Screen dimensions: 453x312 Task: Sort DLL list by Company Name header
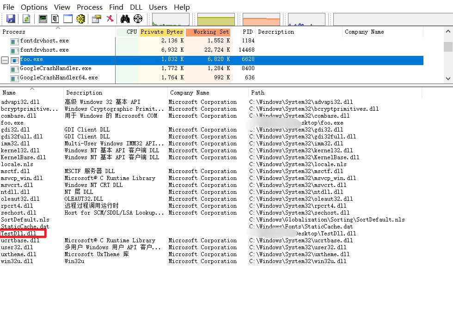[x=208, y=93]
